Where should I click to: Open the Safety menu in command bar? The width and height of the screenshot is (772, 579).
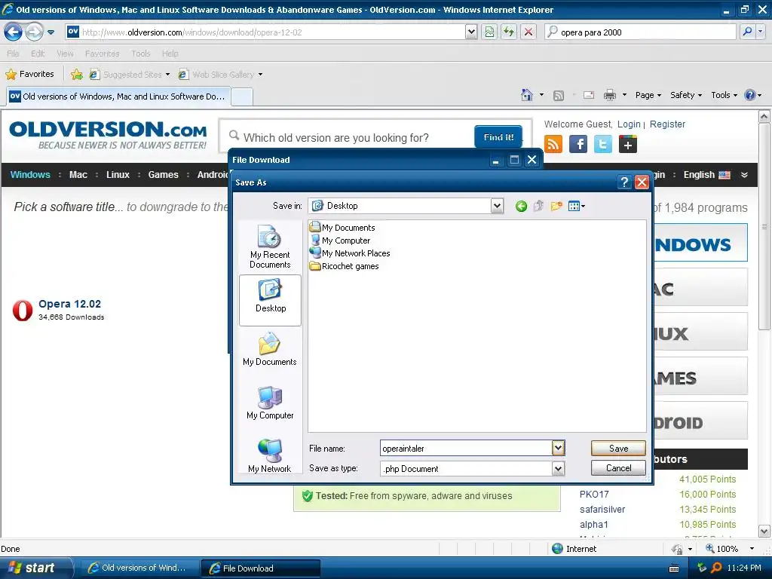(x=686, y=95)
